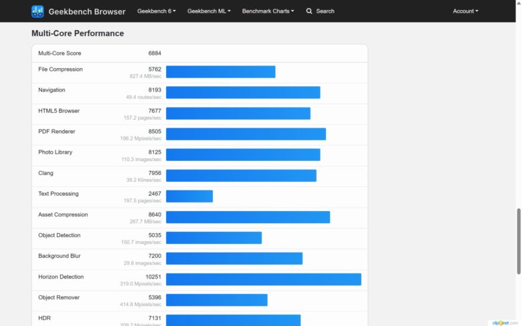Click the Object Detection score 5035
This screenshot has width=522, height=326.
(155, 235)
